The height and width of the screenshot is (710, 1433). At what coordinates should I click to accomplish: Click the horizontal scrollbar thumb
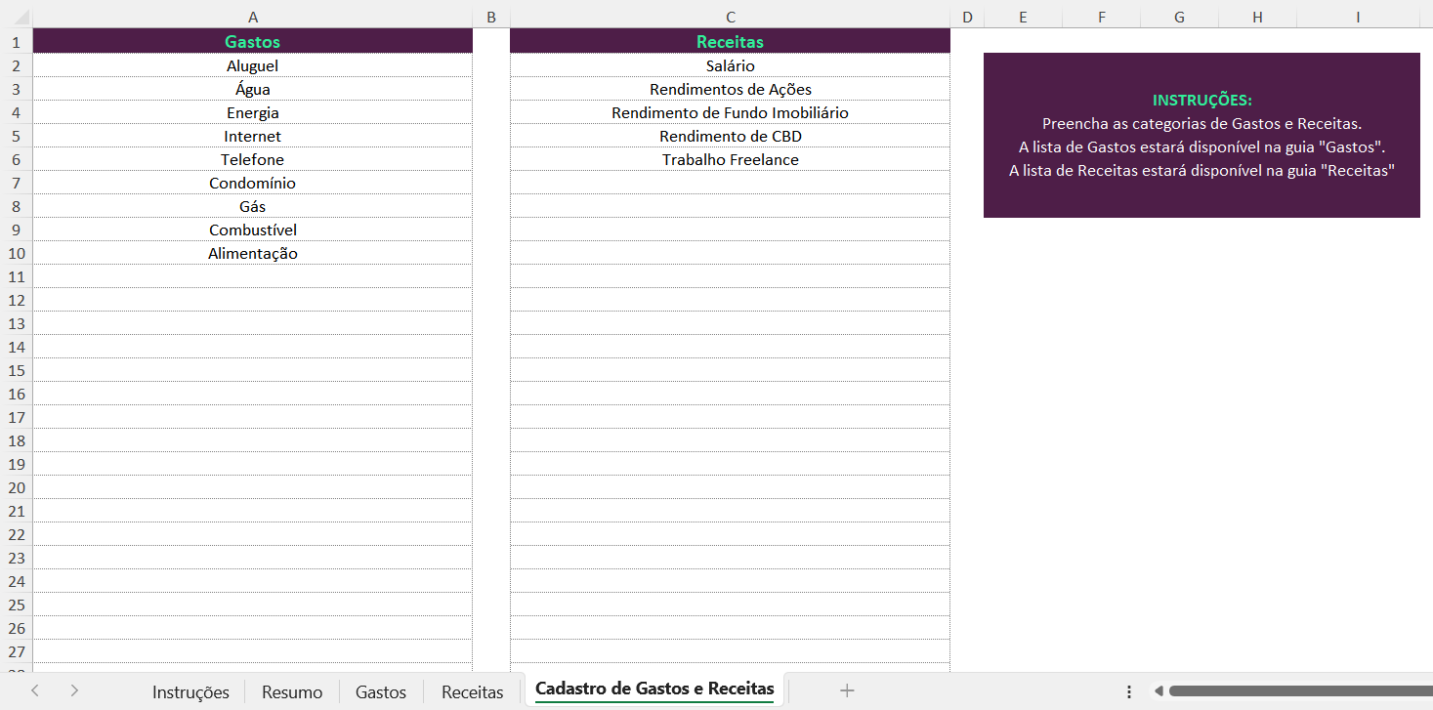(x=1299, y=691)
